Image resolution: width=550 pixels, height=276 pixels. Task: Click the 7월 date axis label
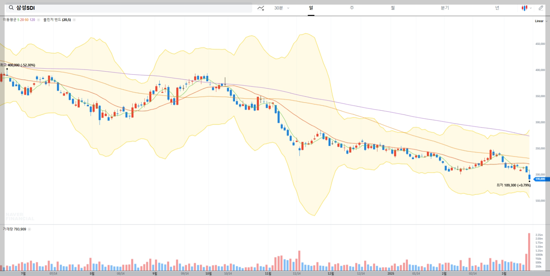click(x=23, y=274)
